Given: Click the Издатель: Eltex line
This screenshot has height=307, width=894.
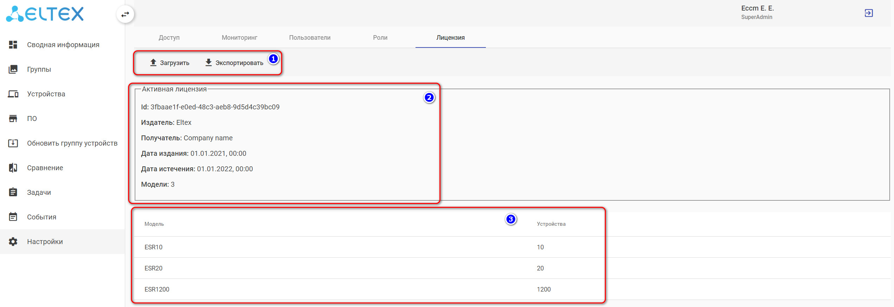Looking at the screenshot, I should (x=166, y=122).
